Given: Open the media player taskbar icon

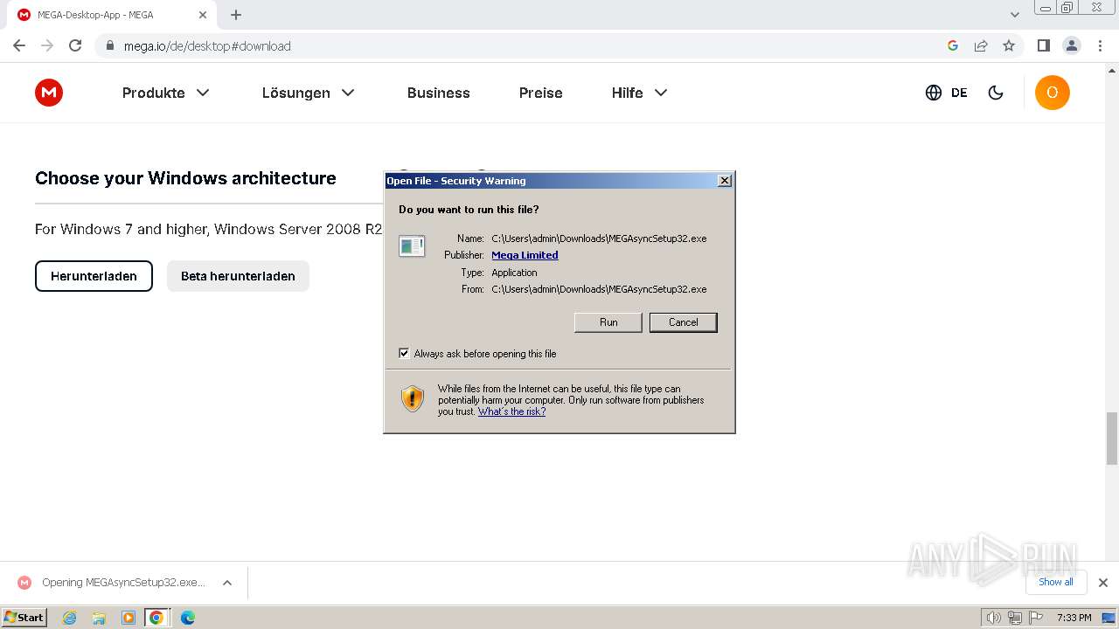Looking at the screenshot, I should coord(129,618).
